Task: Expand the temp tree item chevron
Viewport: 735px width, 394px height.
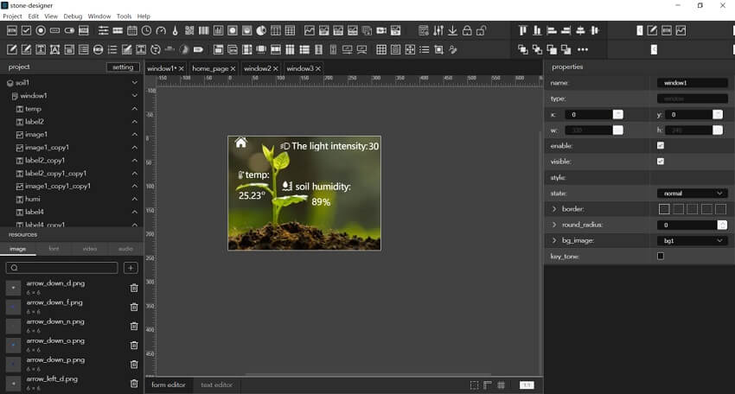Action: pyautogui.click(x=135, y=109)
